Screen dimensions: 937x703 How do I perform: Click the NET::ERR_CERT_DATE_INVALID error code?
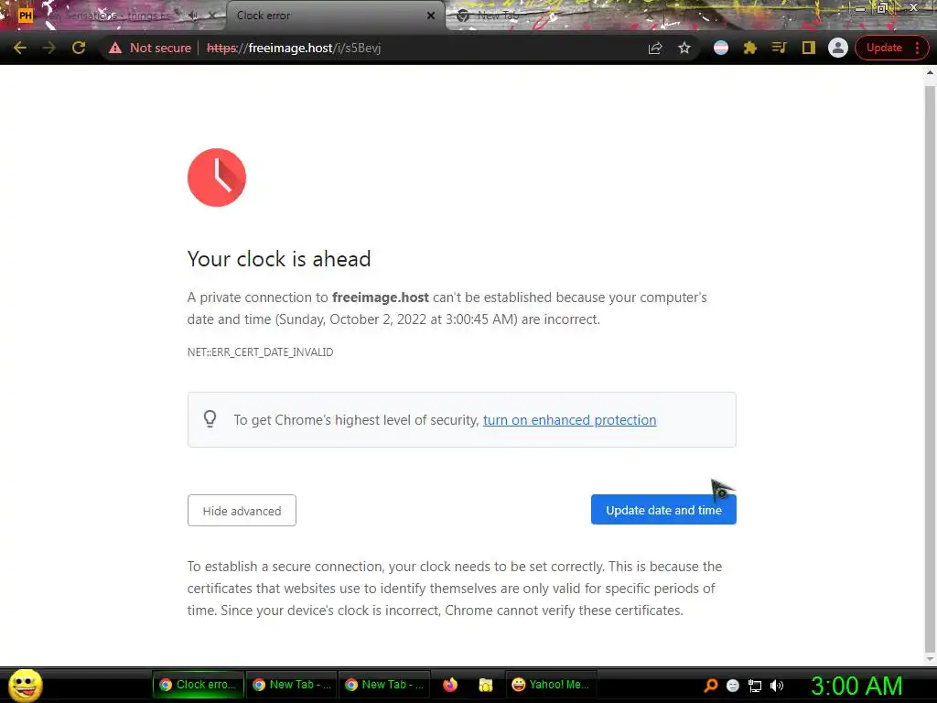(x=260, y=352)
